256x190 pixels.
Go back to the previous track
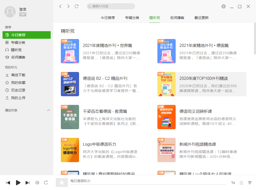pyautogui.click(x=8, y=183)
